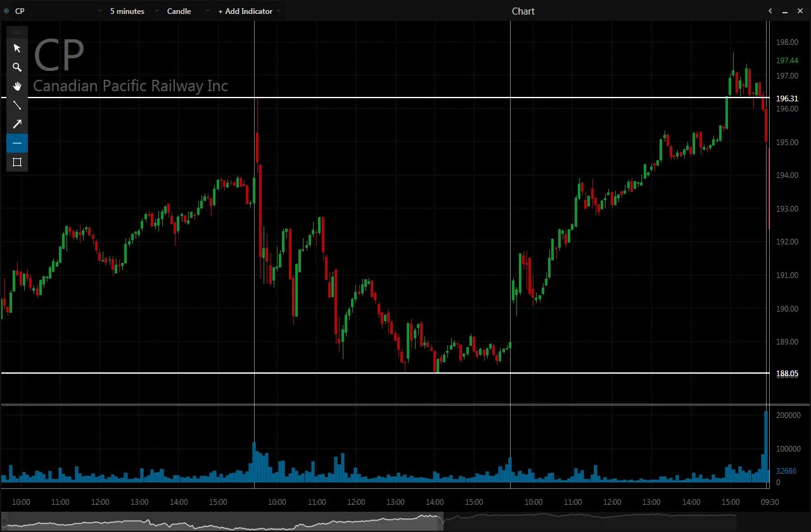811x532 pixels.
Task: Minimize the Chart window
Action: coord(786,11)
